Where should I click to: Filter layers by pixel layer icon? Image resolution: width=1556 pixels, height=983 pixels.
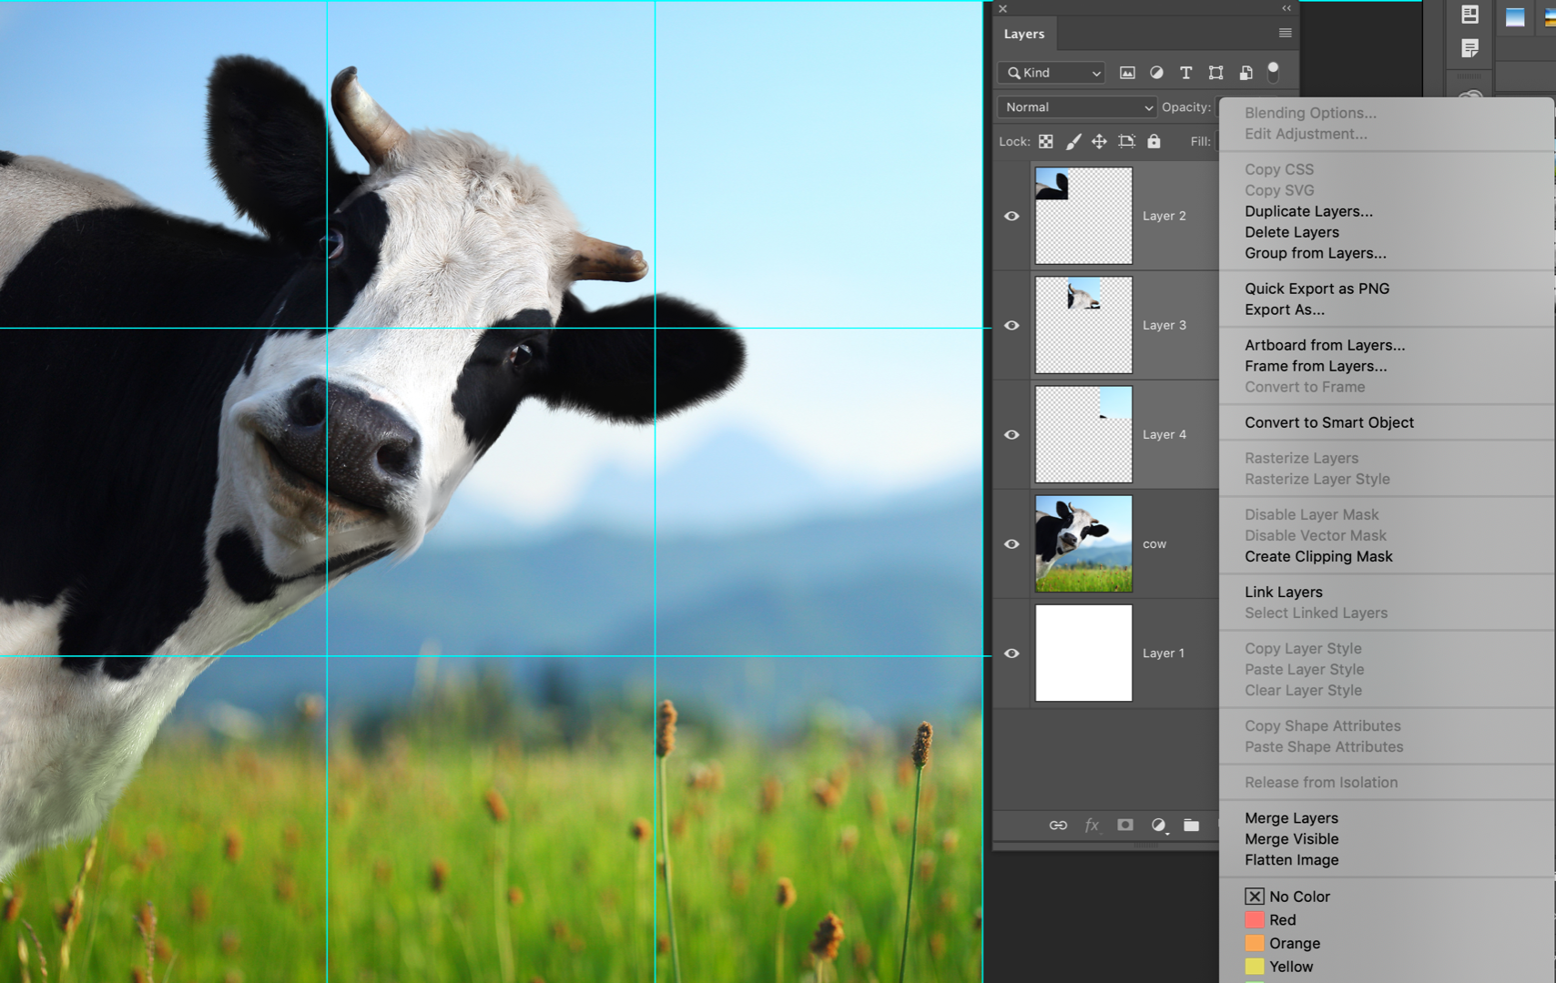(x=1127, y=73)
